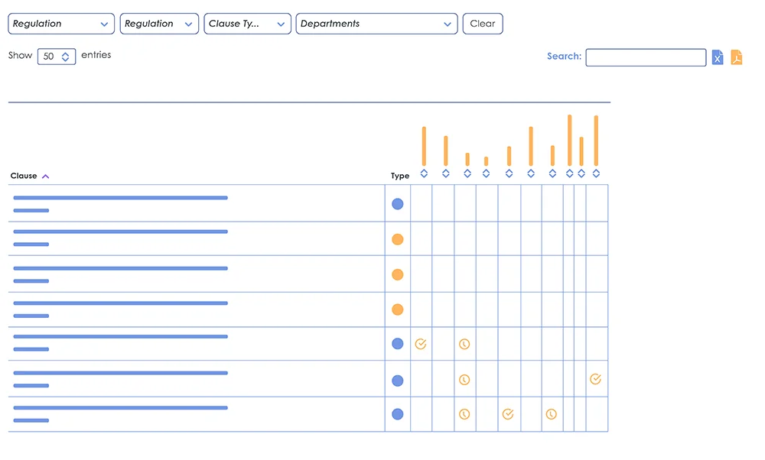Open the first clause link in the table
765x460 pixels.
(120, 198)
